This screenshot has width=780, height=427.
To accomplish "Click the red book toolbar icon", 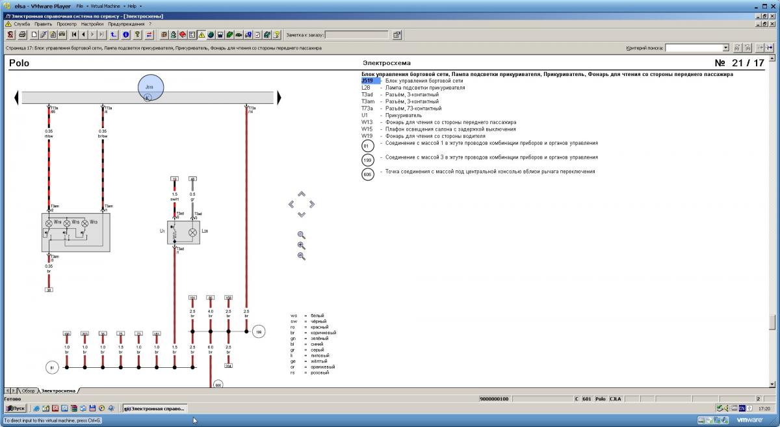I will 183,34.
